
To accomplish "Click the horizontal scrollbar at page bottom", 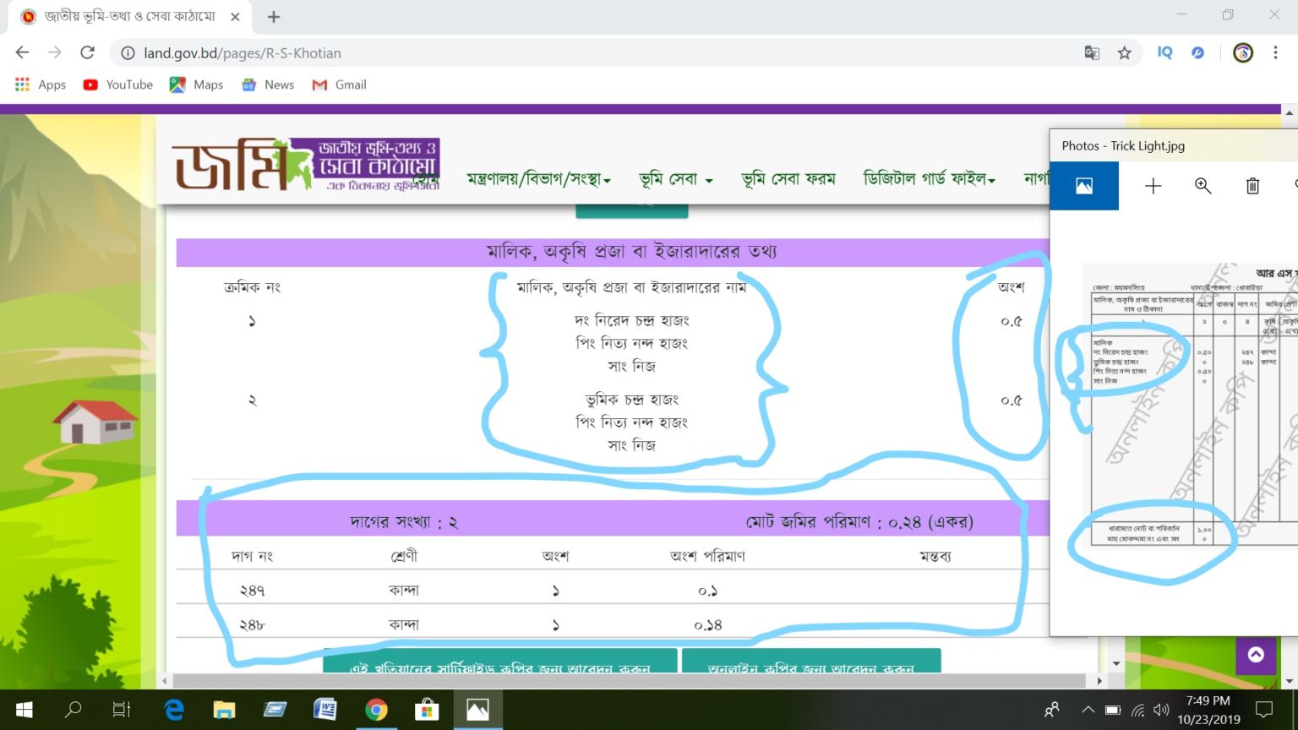I will click(629, 680).
